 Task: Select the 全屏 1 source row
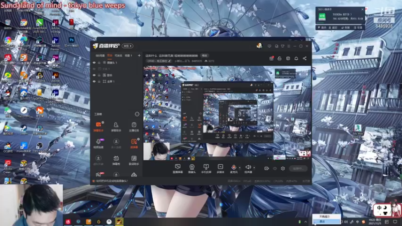(x=117, y=81)
